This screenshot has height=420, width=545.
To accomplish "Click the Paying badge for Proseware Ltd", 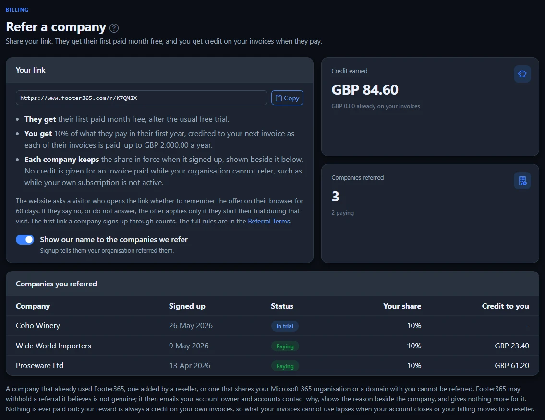I will [285, 366].
